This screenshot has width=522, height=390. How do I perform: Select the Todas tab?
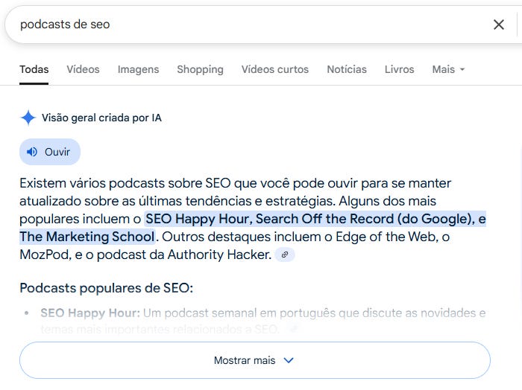coord(34,69)
